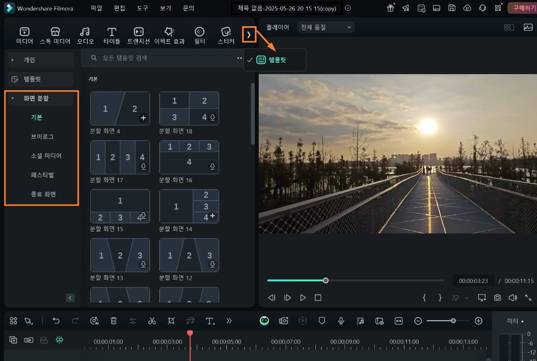
Task: Zoom in the timeline with the plus button
Action: point(479,321)
